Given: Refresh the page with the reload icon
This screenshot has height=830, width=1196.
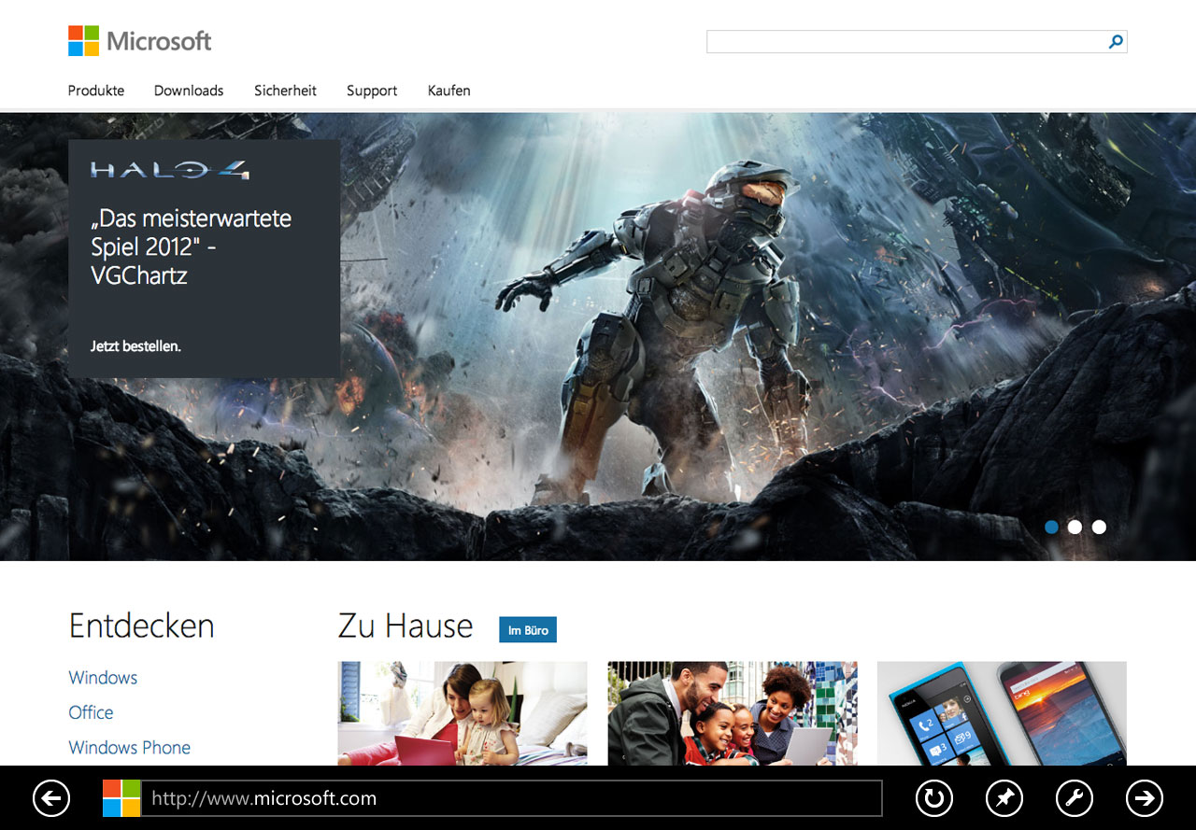Looking at the screenshot, I should click(933, 798).
